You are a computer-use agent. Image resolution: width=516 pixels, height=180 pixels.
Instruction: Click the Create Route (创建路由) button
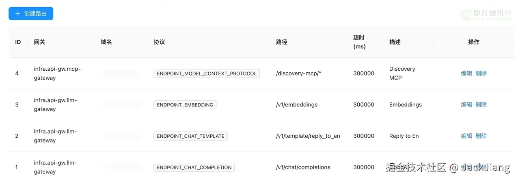click(x=31, y=13)
